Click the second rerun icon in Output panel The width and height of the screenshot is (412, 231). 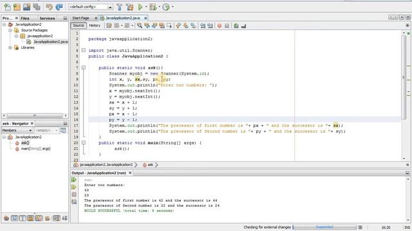click(x=74, y=187)
